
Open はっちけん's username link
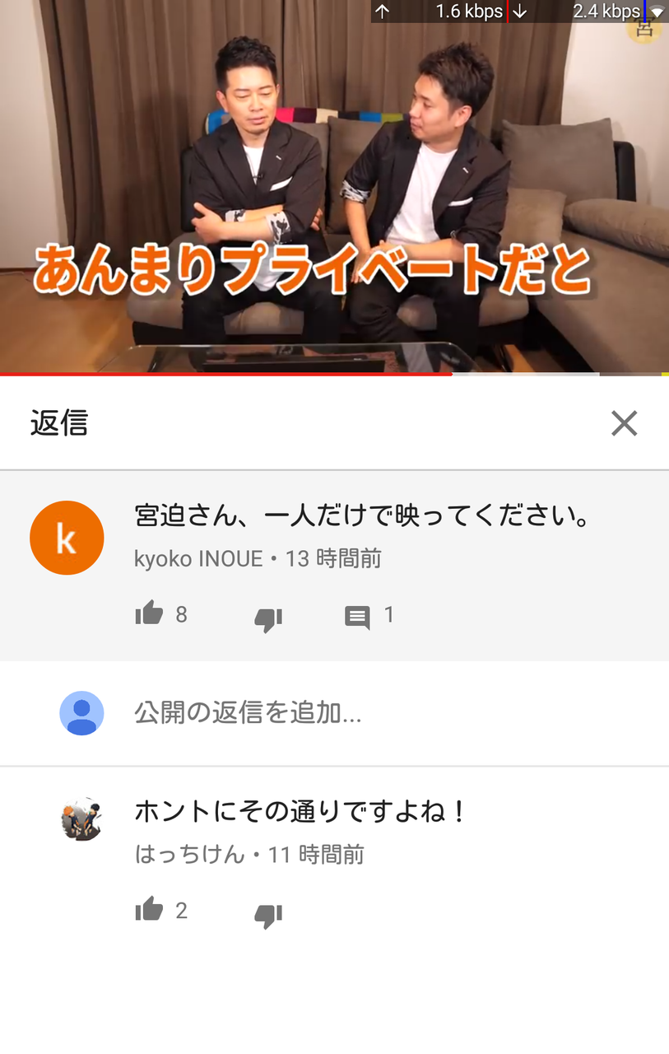click(x=190, y=855)
